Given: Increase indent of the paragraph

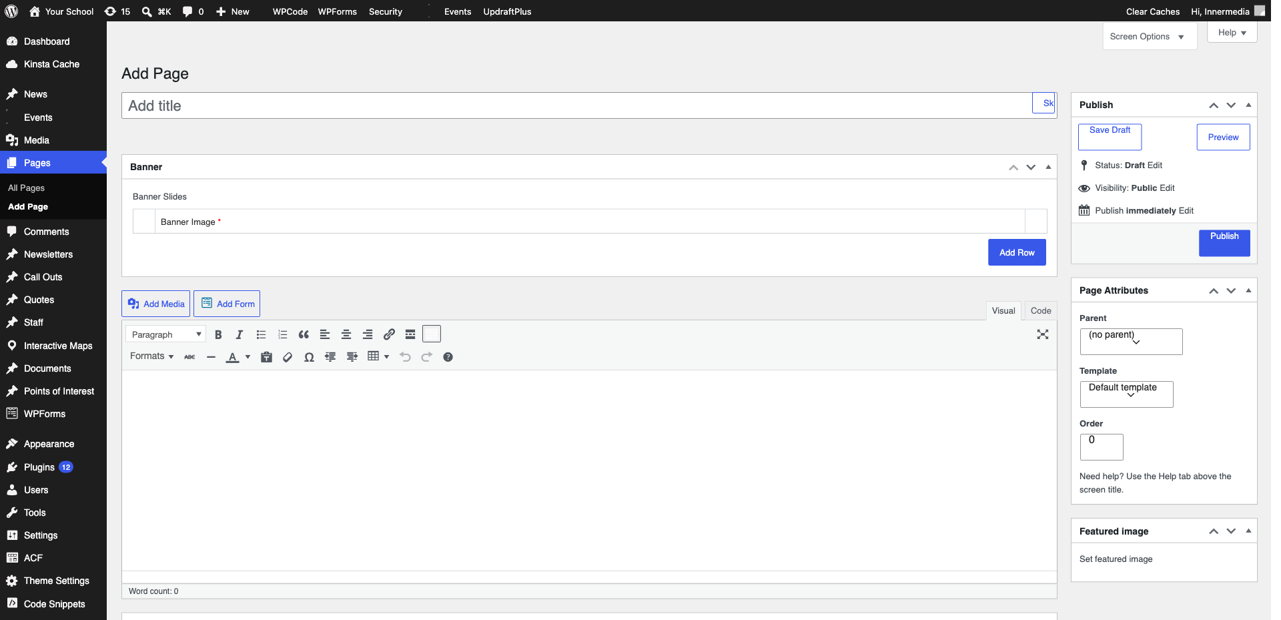Looking at the screenshot, I should [352, 357].
